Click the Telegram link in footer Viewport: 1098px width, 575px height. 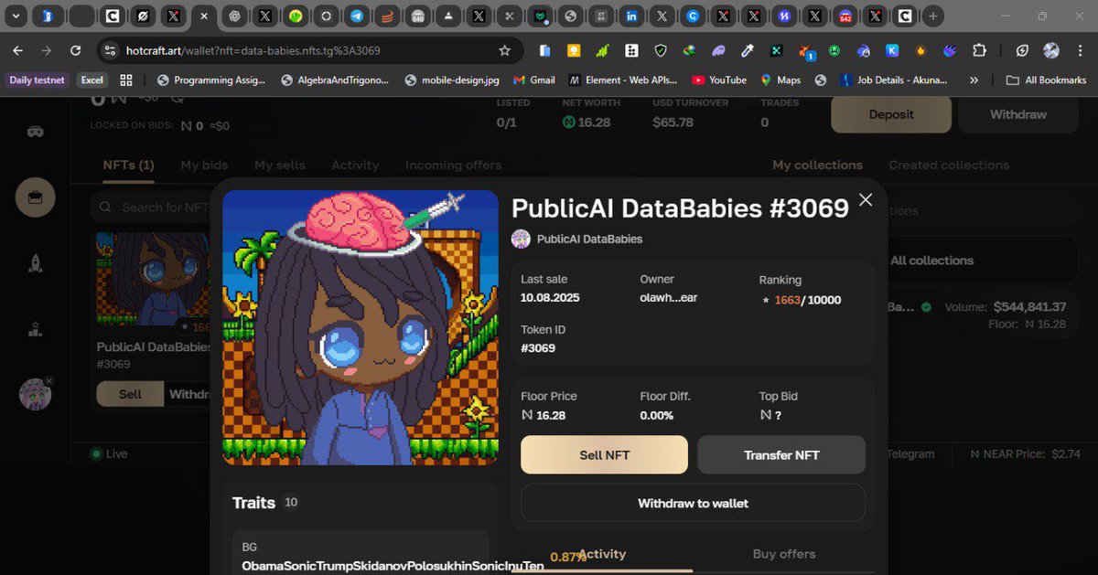tap(910, 453)
